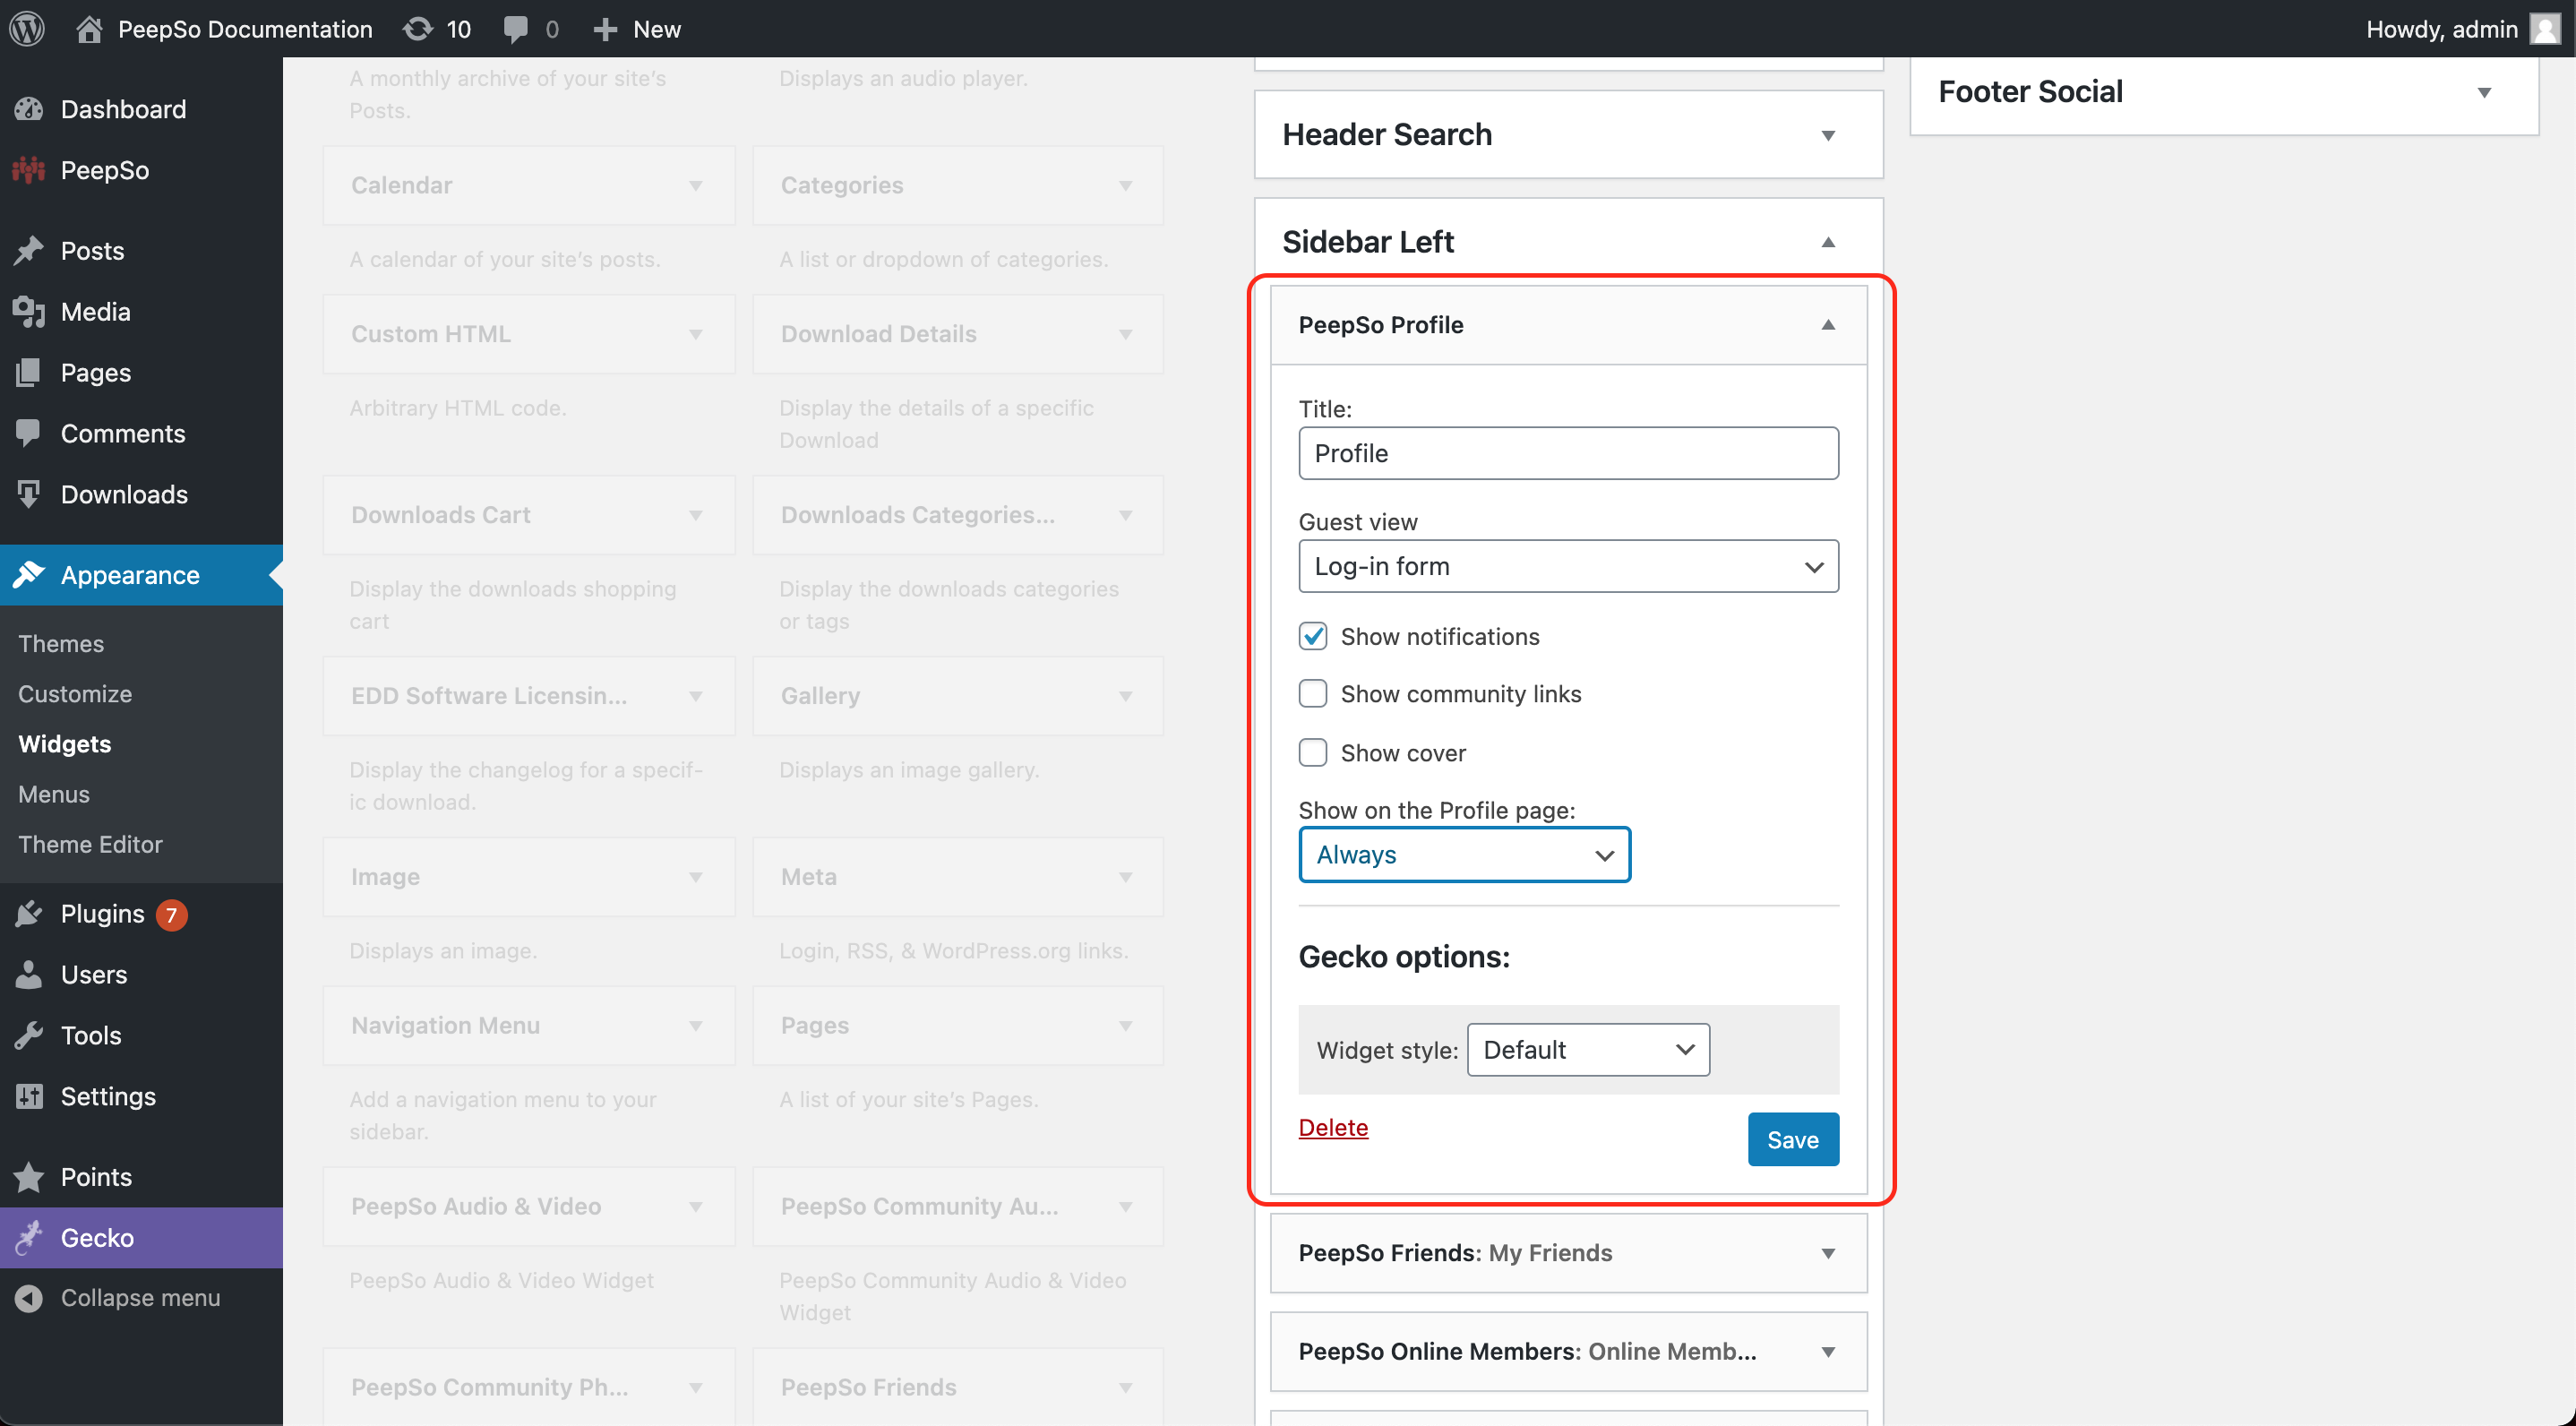The width and height of the screenshot is (2576, 1426).
Task: Click the Gecko lizard icon
Action: click(29, 1238)
